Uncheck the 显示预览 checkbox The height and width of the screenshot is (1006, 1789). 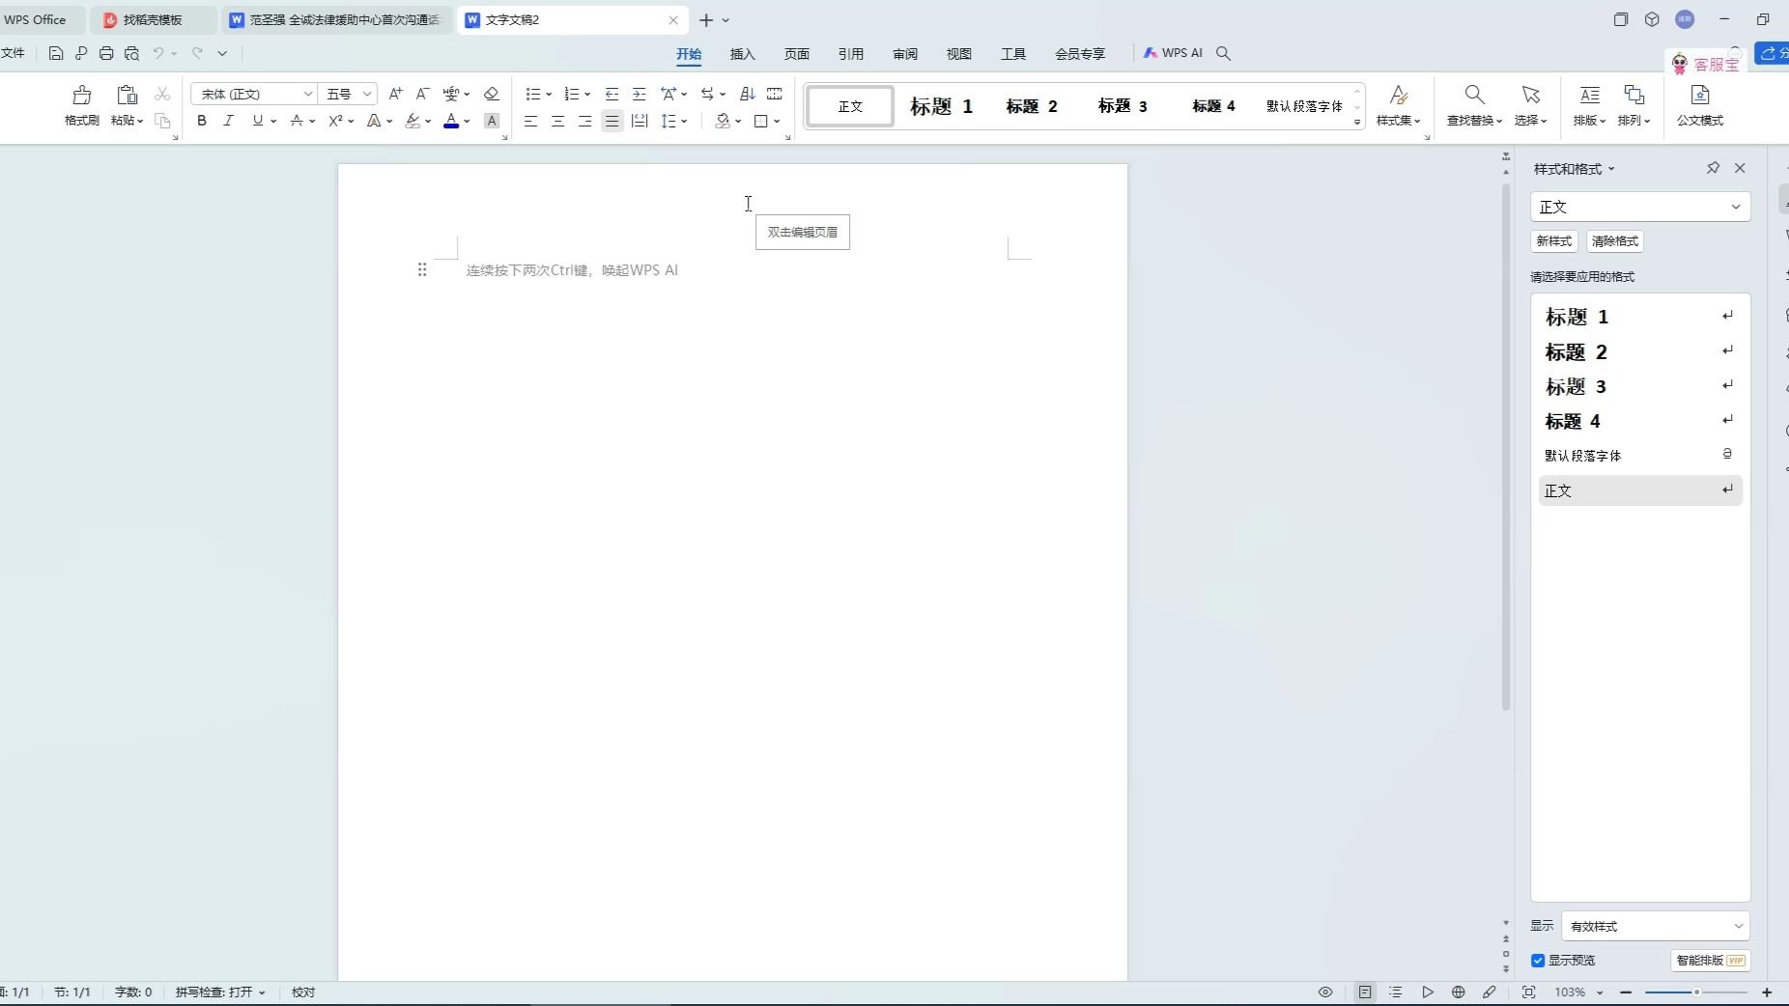pyautogui.click(x=1538, y=960)
